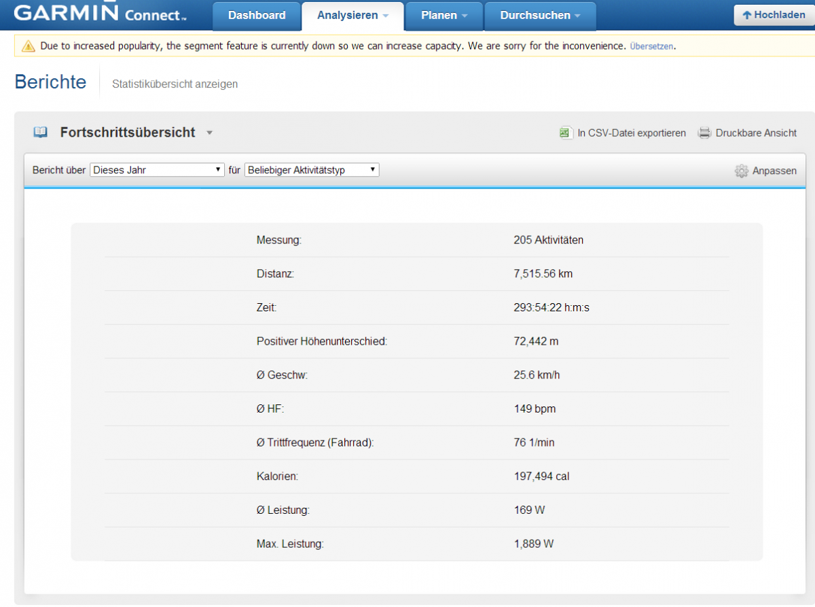Viewport: 815px width, 607px height.
Task: Open the Analysieren menu tab
Action: click(352, 16)
